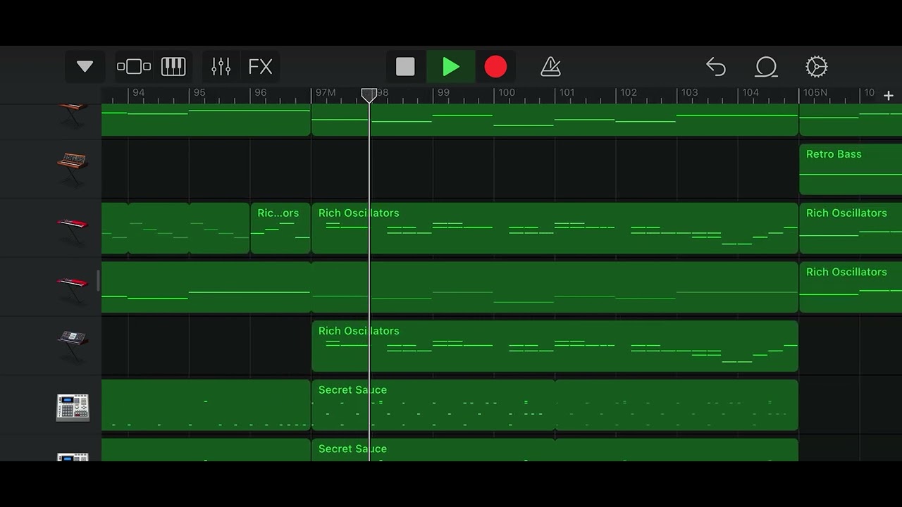
Task: Toggle the metronome
Action: point(550,67)
